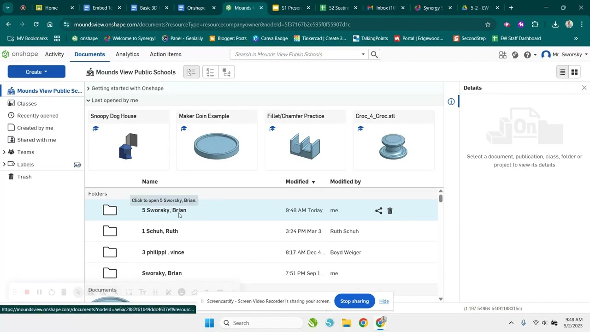Viewport: 590px width, 332px height.
Task: Switch to the Basic 3D browser tab
Action: [148, 8]
